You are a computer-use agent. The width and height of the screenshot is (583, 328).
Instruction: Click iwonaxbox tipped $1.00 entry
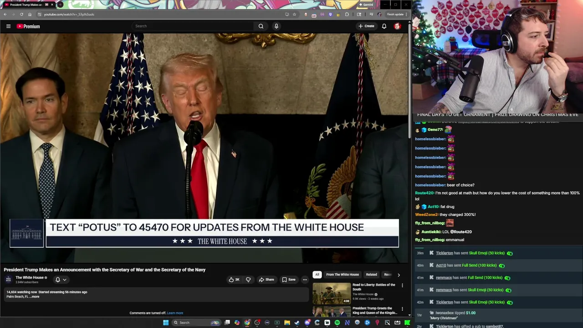(498, 314)
